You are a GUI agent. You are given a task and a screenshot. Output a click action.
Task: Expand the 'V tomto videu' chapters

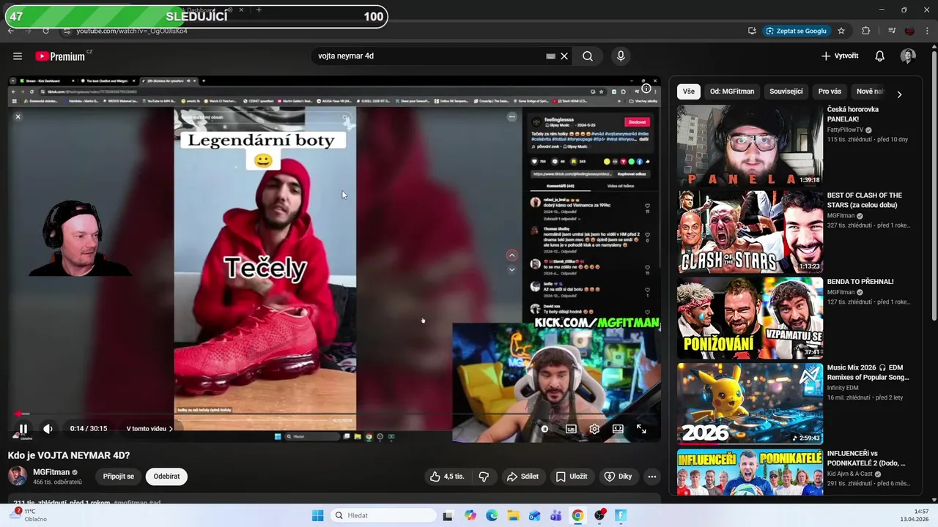[x=149, y=429]
